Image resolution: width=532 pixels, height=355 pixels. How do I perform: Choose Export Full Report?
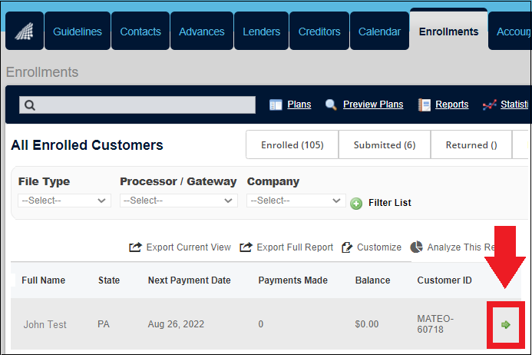click(x=295, y=247)
